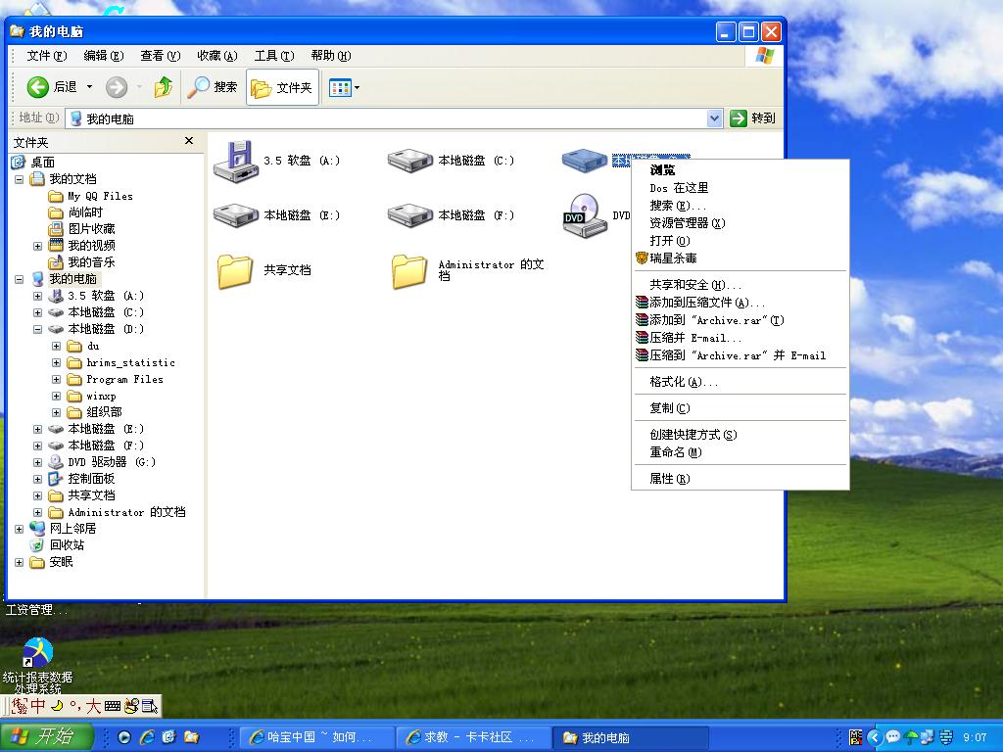Expand 网上邻居 tree node

(x=20, y=528)
